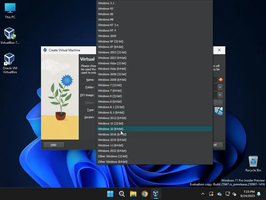
Task: Select Windows 2016 (64-bit) option
Action: [x=155, y=134]
